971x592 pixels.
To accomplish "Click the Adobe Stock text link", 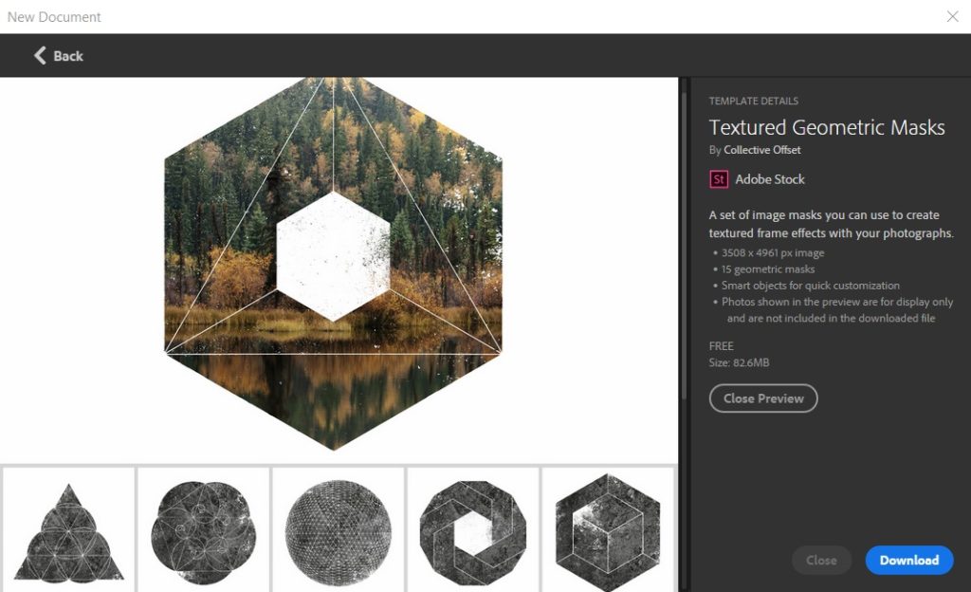I will 770,179.
